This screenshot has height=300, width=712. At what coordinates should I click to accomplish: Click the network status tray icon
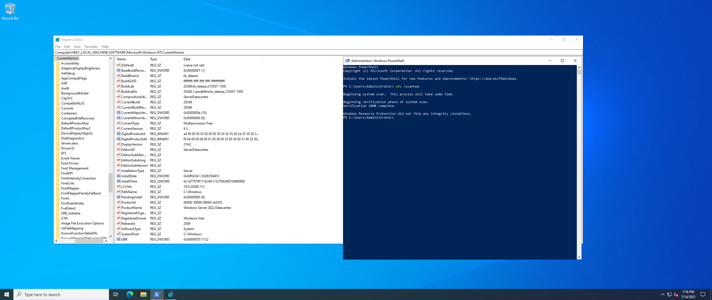click(669, 294)
